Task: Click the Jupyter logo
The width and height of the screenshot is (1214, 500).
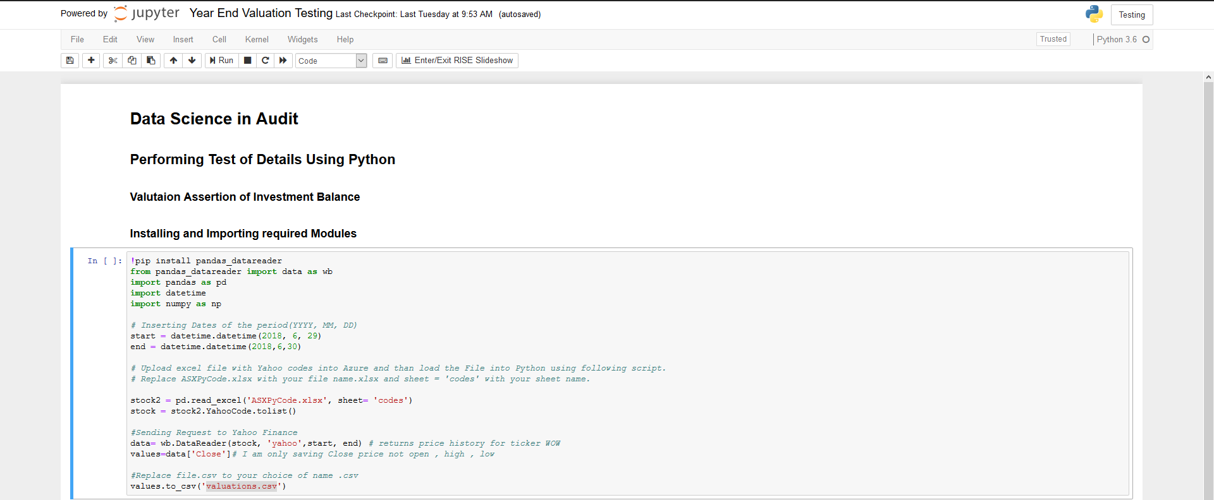Action: pos(147,13)
